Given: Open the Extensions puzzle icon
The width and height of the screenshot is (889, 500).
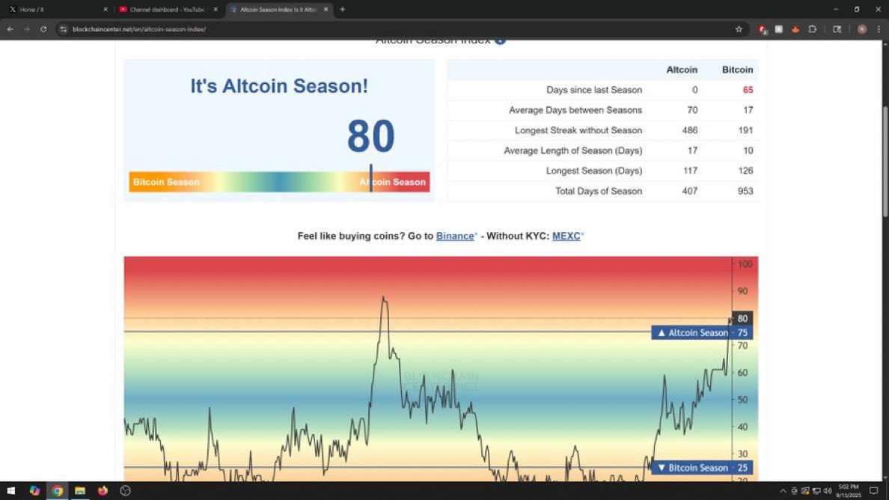Looking at the screenshot, I should pos(813,29).
